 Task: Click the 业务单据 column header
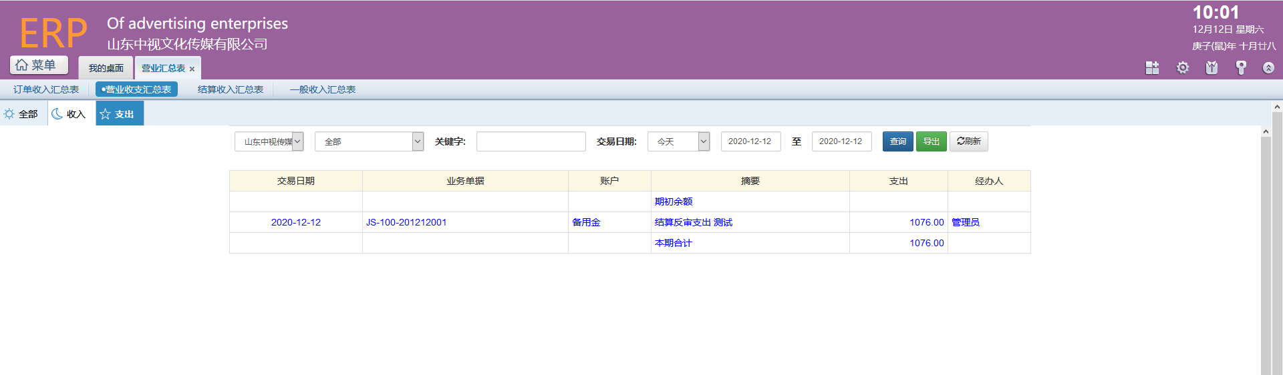click(466, 181)
